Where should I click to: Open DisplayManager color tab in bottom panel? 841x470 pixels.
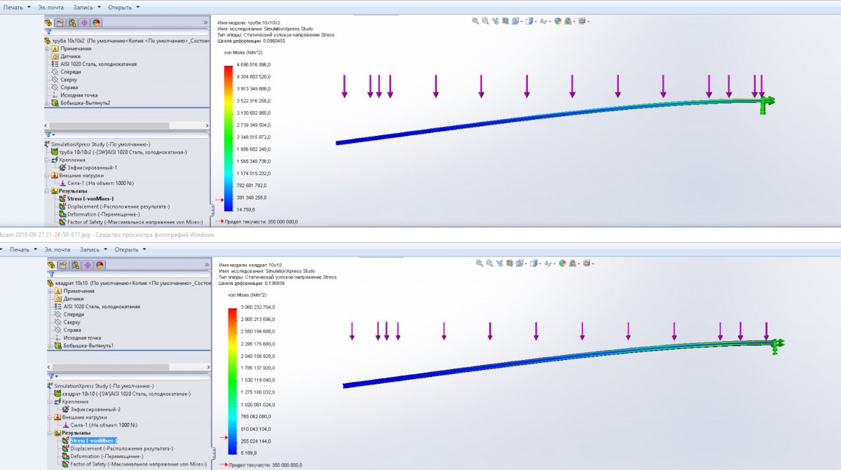pyautogui.click(x=99, y=265)
